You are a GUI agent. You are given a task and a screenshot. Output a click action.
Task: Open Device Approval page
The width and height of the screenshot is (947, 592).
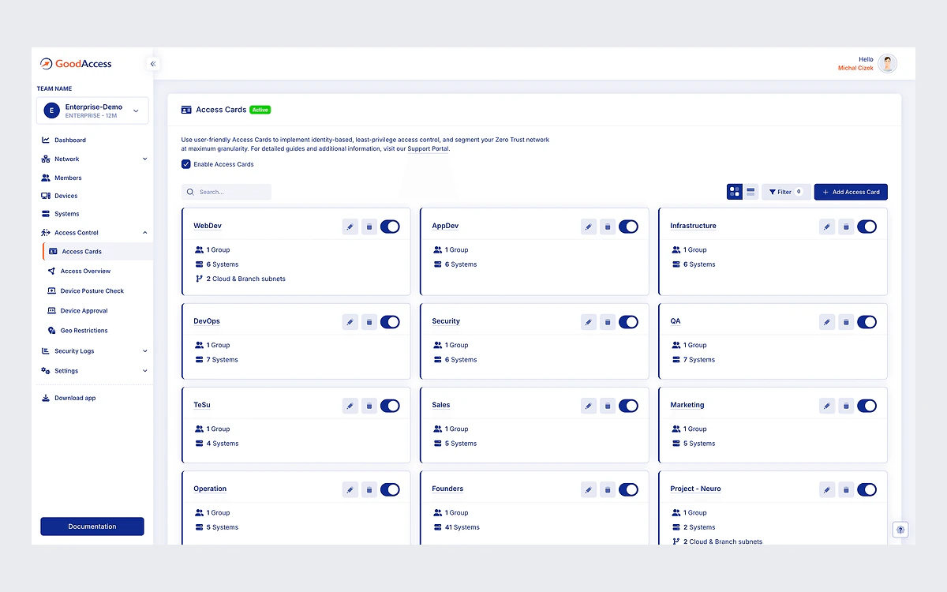click(84, 311)
